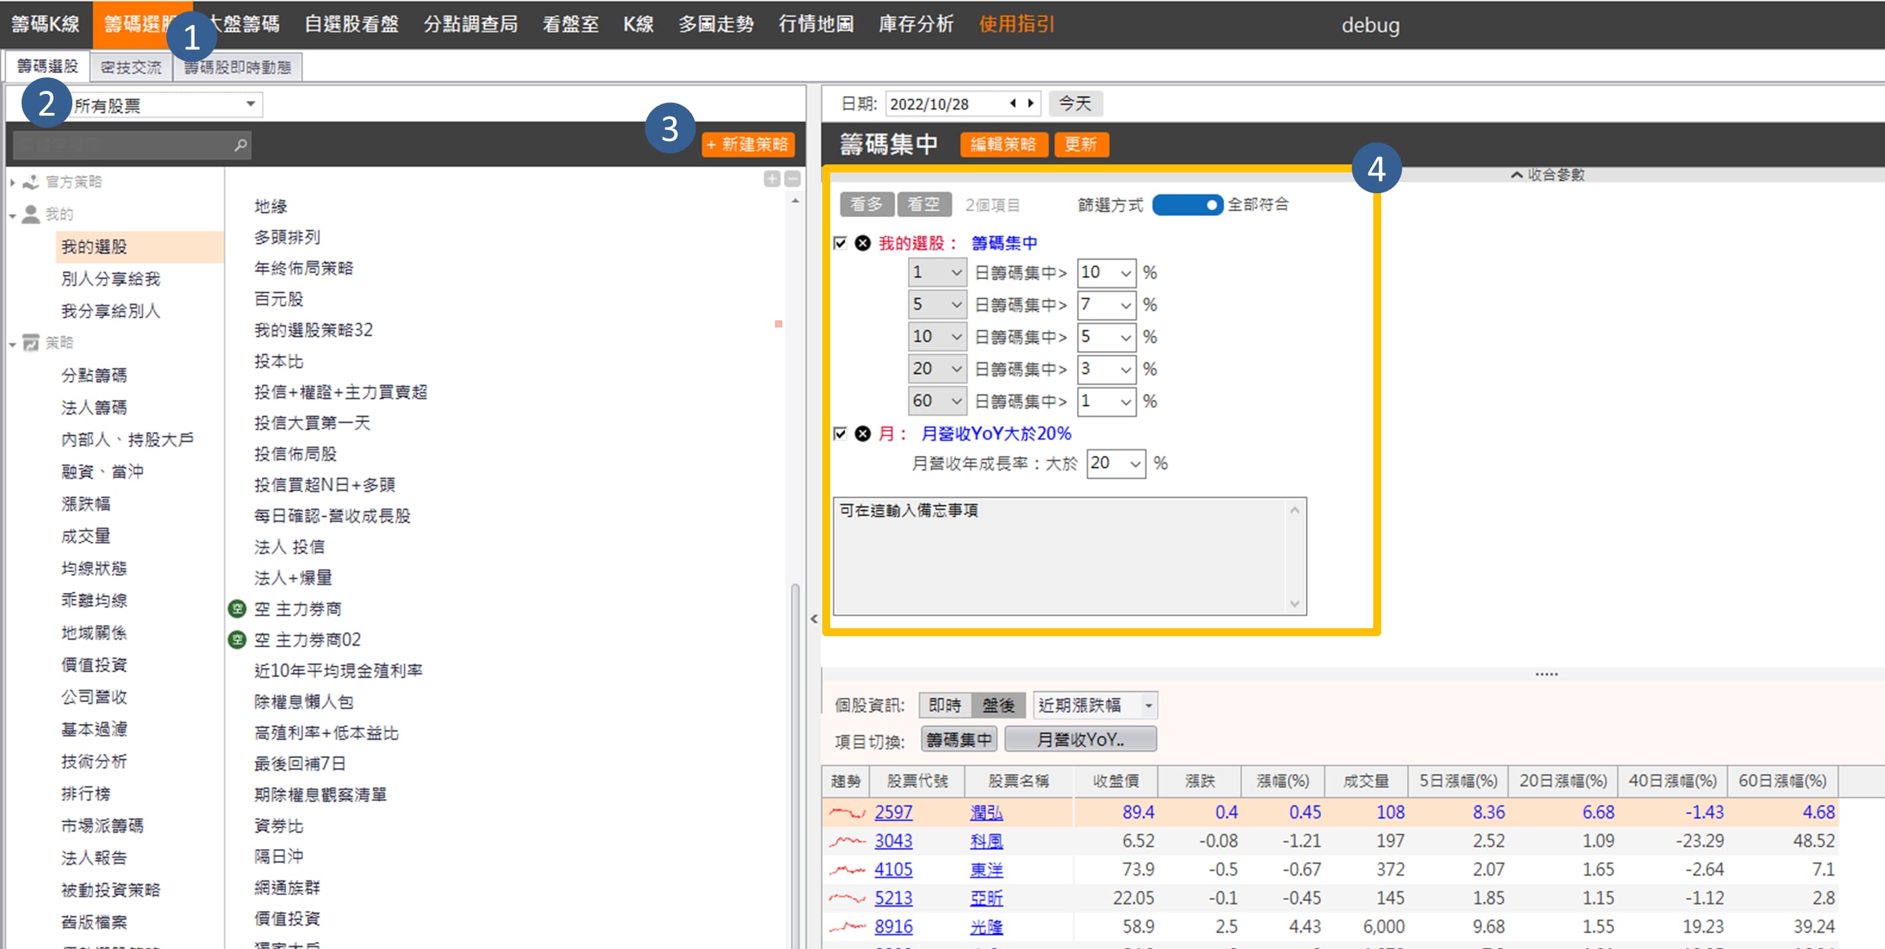This screenshot has height=949, width=1885.
Task: Click trend sparkline for stock 8916
Action: click(847, 926)
